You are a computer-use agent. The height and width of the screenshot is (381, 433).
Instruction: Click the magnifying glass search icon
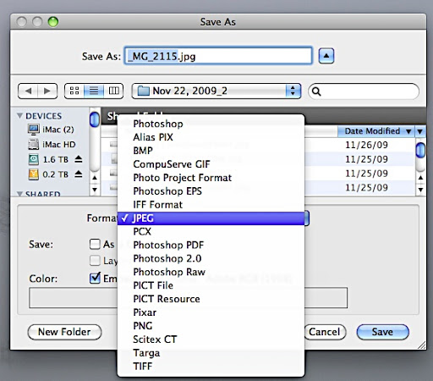click(x=316, y=91)
